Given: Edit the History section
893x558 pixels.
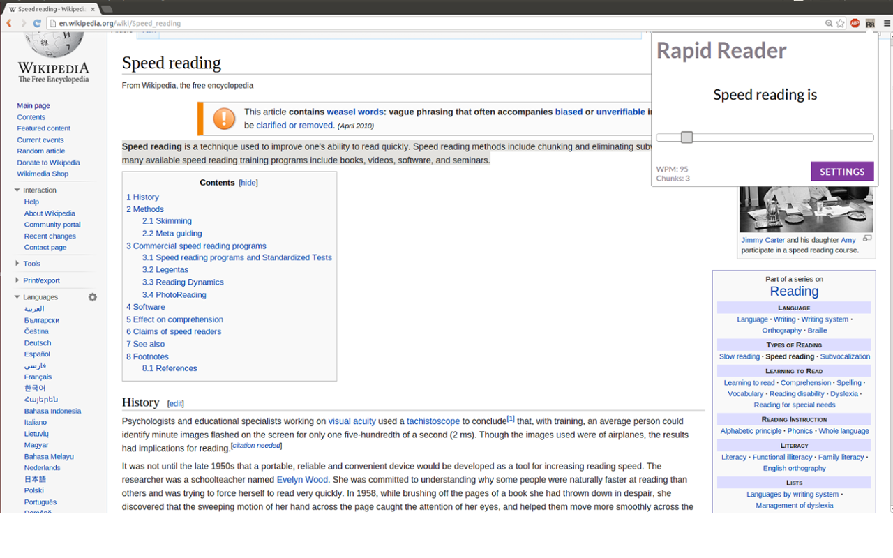Looking at the screenshot, I should (x=176, y=404).
